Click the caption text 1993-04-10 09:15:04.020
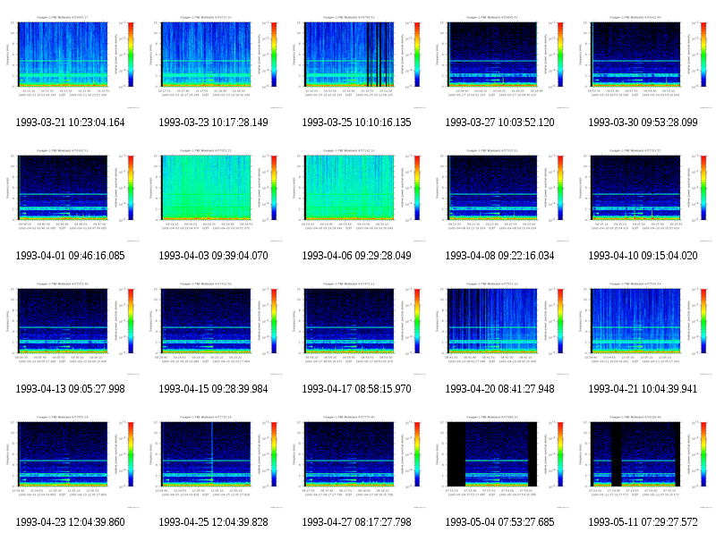The image size is (716, 533). click(x=643, y=256)
